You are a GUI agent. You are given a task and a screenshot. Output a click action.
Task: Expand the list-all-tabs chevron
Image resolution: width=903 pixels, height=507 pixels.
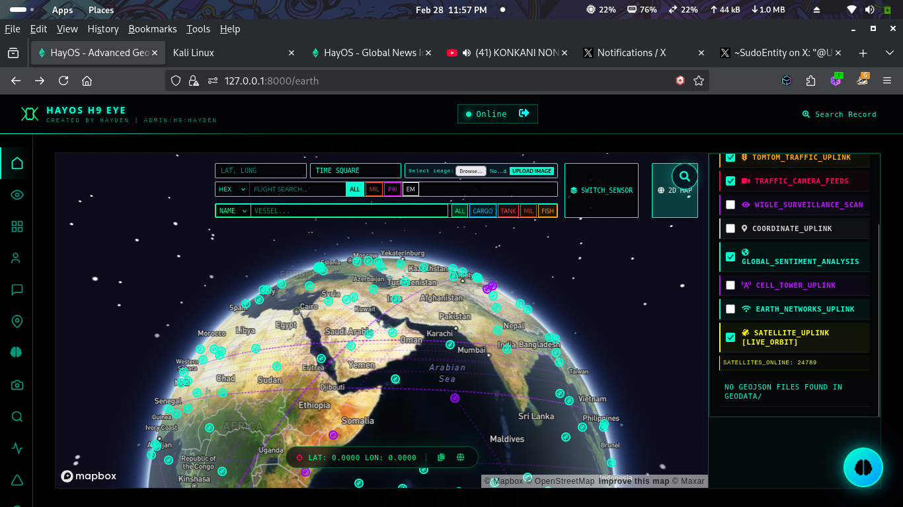[x=889, y=53]
